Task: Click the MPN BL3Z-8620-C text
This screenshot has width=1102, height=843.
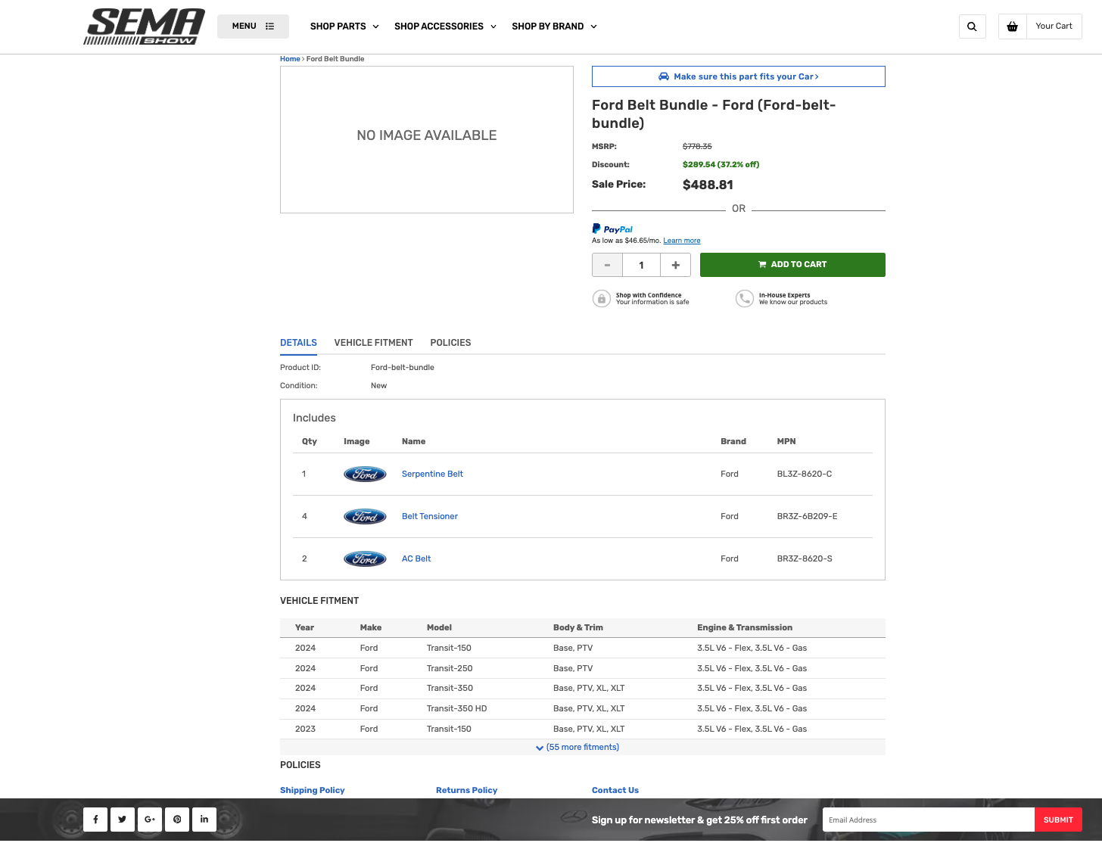Action: point(805,474)
